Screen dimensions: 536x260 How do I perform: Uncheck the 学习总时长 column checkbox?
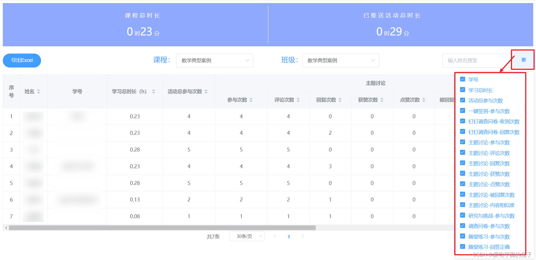coord(463,90)
